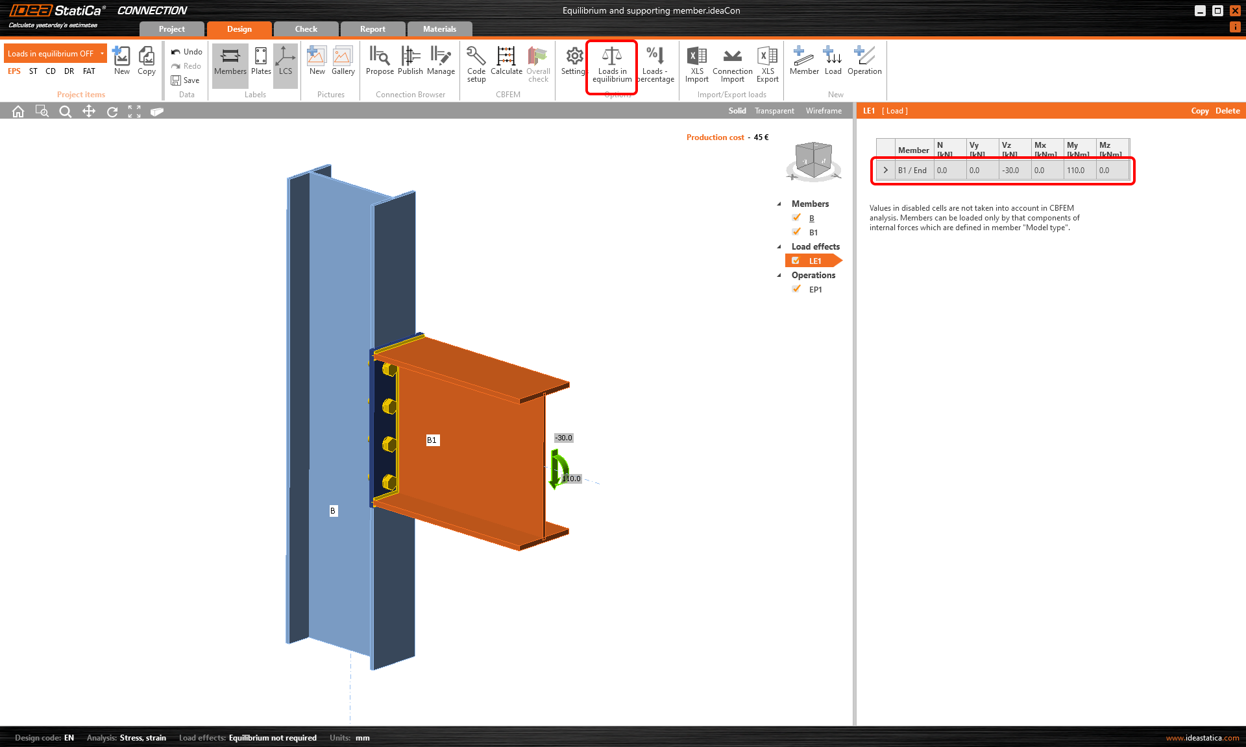This screenshot has height=747, width=1246.
Task: Click the Delete load button
Action: pos(1227,111)
